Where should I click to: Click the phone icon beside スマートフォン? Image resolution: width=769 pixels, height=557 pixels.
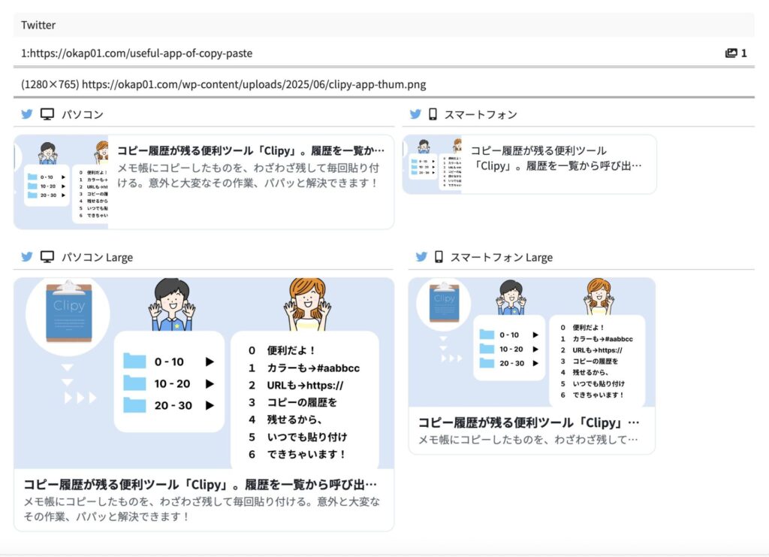coord(433,114)
